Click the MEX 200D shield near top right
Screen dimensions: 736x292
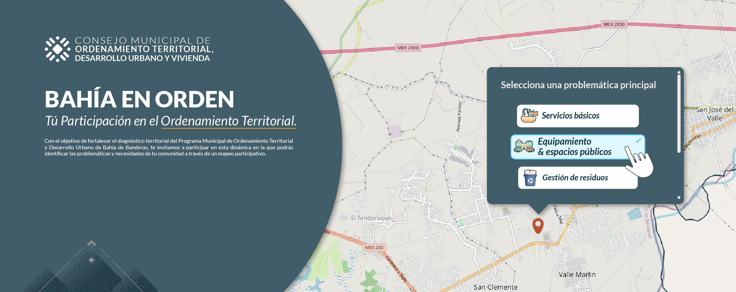coord(614,24)
